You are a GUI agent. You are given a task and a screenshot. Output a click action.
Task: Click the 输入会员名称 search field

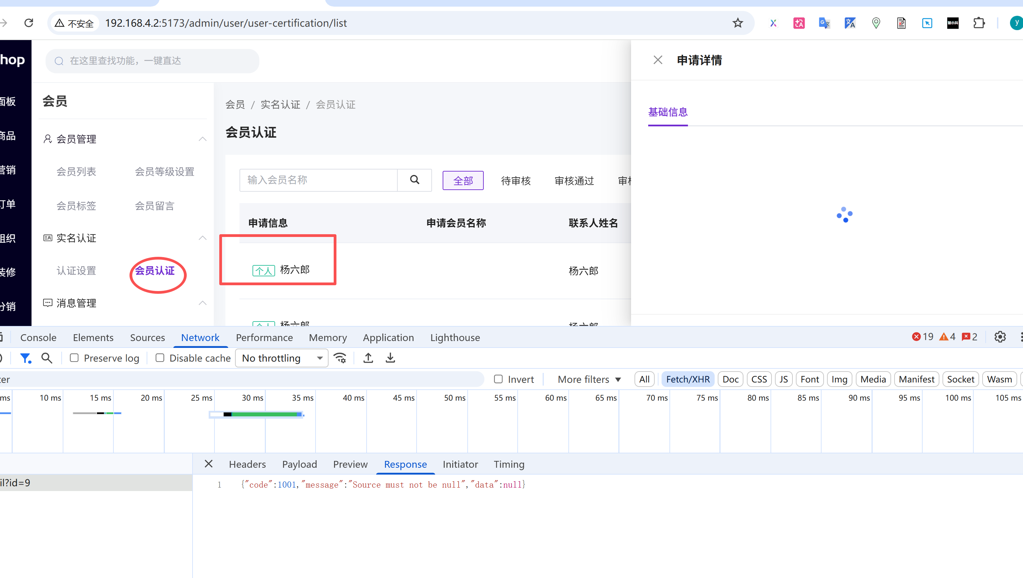(x=318, y=180)
